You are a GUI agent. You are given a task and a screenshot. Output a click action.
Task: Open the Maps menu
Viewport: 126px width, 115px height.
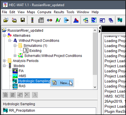tap(31, 12)
